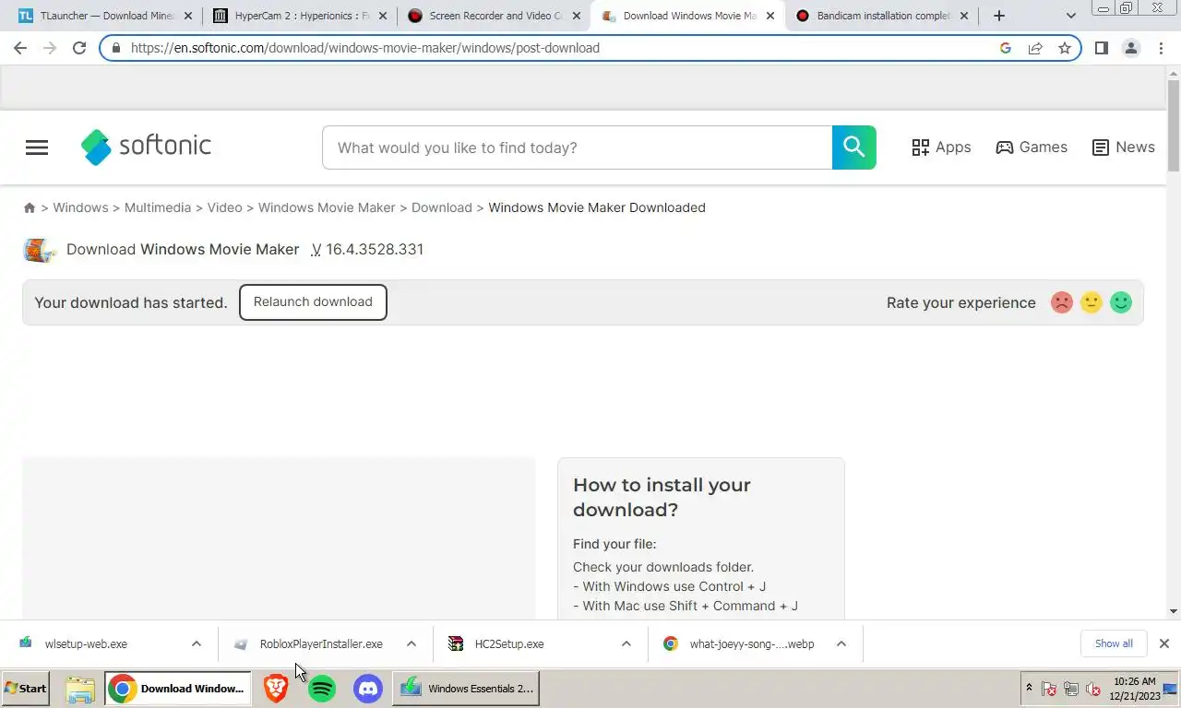Viewport: 1181px width, 708px height.
Task: Switch to Windows Essentials taskbar window
Action: click(467, 689)
